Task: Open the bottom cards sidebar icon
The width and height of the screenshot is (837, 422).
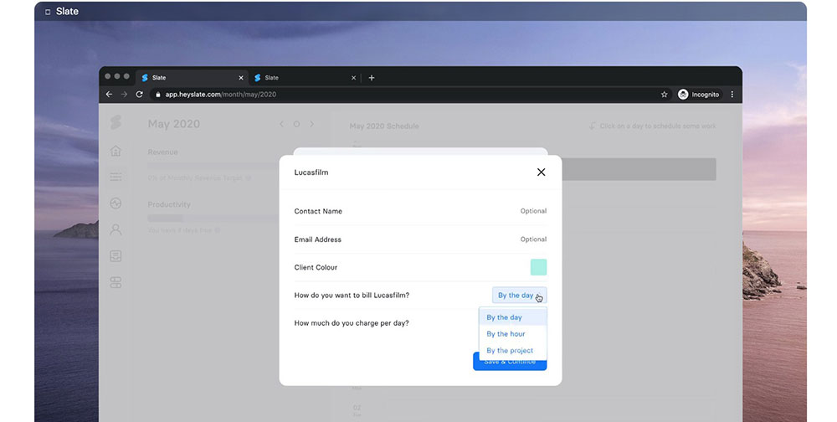Action: point(116,282)
